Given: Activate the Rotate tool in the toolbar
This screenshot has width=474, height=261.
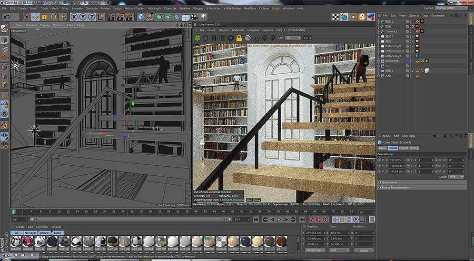Looking at the screenshot, I should pyautogui.click(x=54, y=17).
